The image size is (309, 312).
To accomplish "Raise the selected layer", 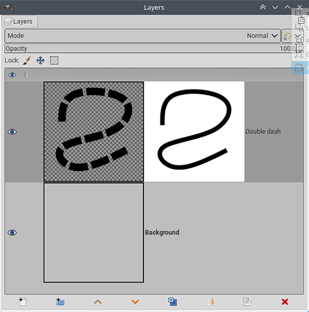I will coord(98,301).
